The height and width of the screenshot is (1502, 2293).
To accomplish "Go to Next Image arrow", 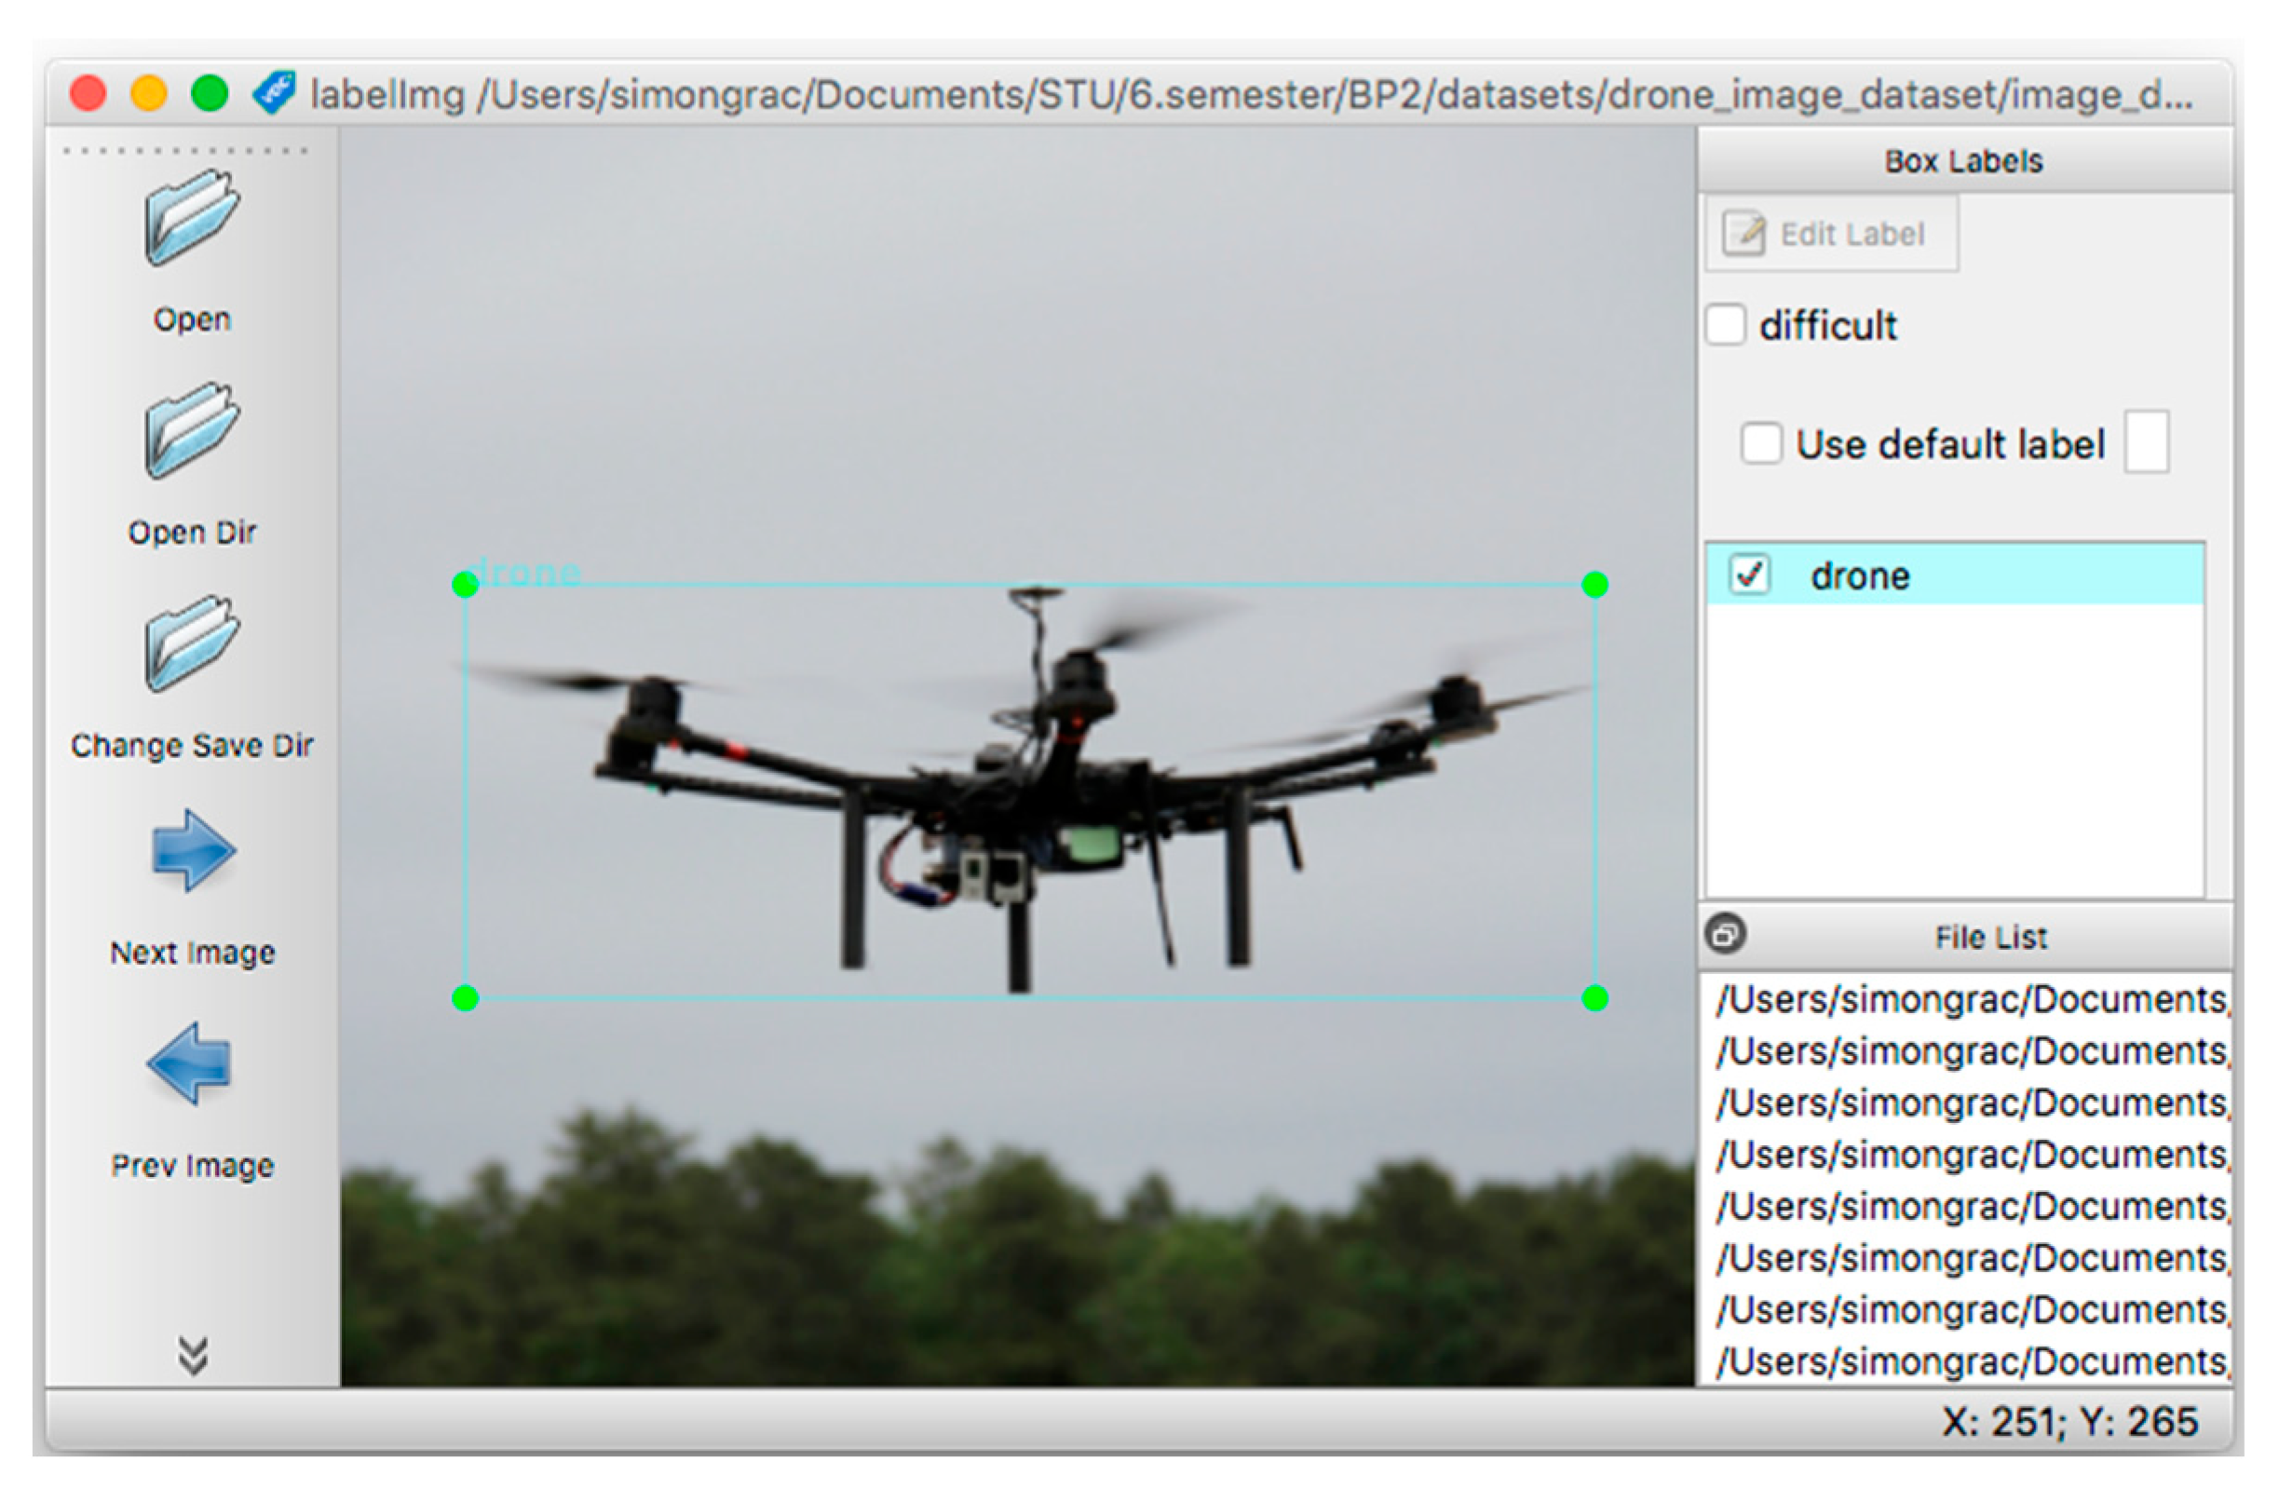I will [x=193, y=853].
